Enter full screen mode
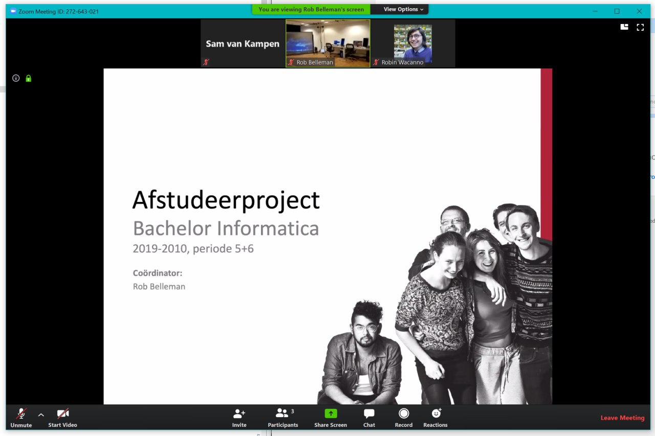Viewport: 655px width, 436px height. (x=640, y=27)
